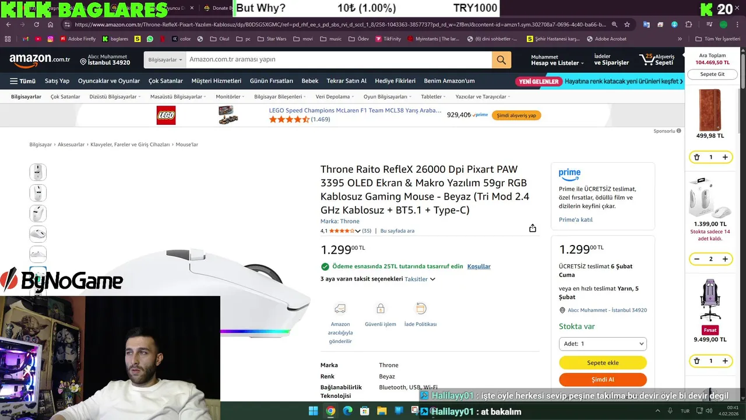Open Tekrar Satın Al

tap(347, 81)
